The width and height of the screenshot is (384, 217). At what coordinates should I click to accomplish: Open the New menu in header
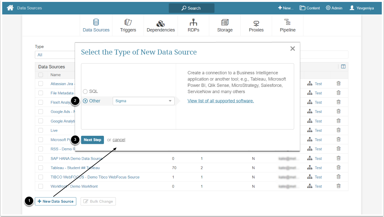[x=286, y=8]
